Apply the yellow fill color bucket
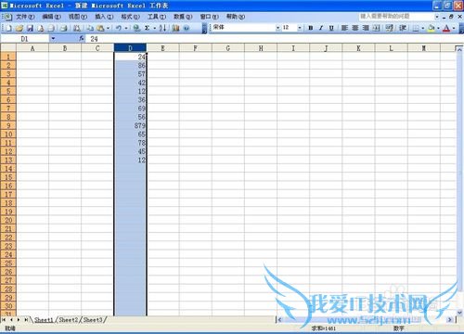This screenshot has width=464, height=334. (x=432, y=28)
